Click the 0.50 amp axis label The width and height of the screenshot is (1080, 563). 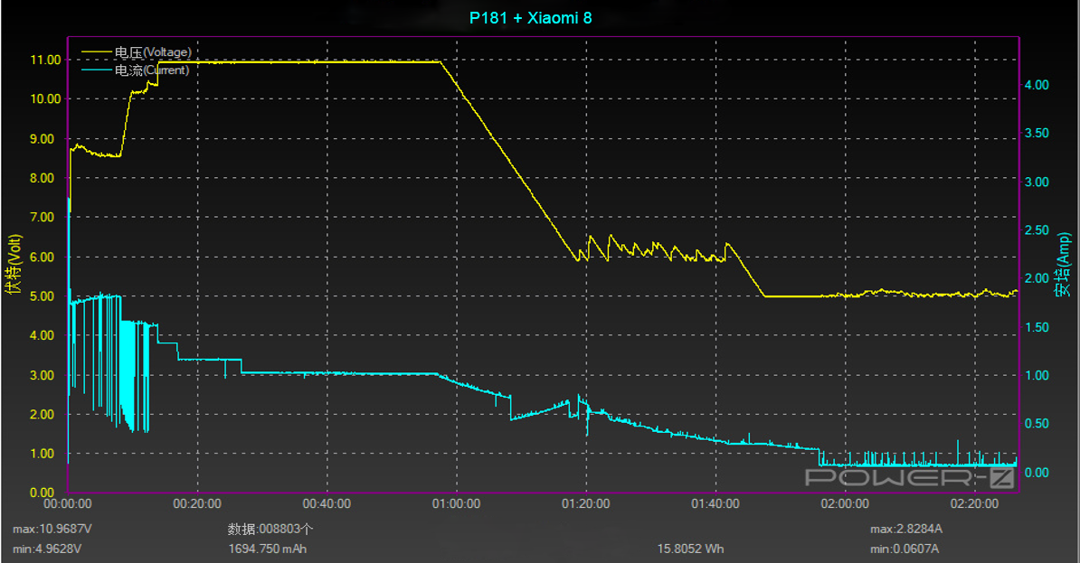[x=1037, y=424]
